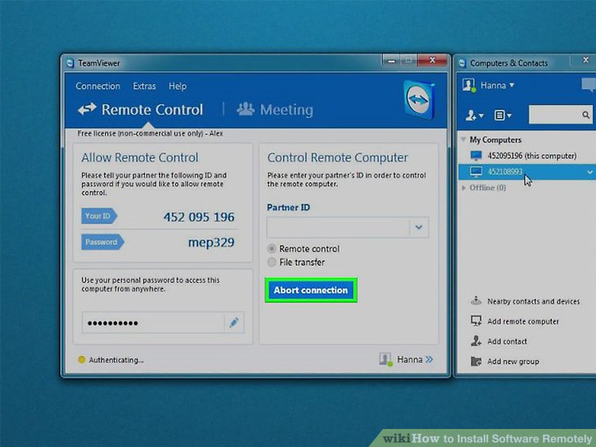Click Add contact link
596x447 pixels.
click(507, 341)
